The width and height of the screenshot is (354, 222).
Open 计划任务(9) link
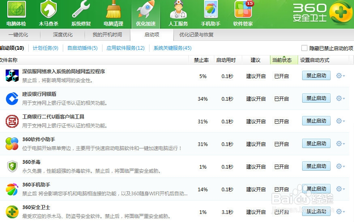pyautogui.click(x=45, y=48)
